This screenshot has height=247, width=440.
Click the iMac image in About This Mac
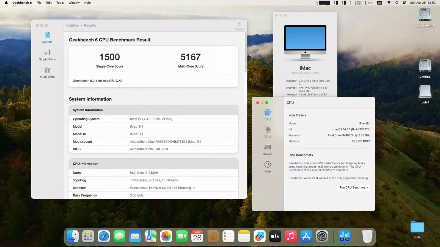pos(305,42)
